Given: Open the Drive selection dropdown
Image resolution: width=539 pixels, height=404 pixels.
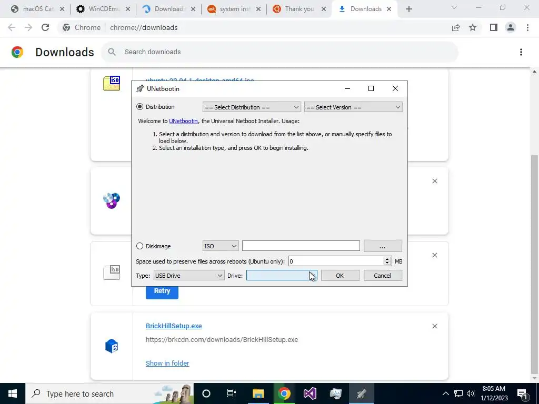Looking at the screenshot, I should (282, 276).
